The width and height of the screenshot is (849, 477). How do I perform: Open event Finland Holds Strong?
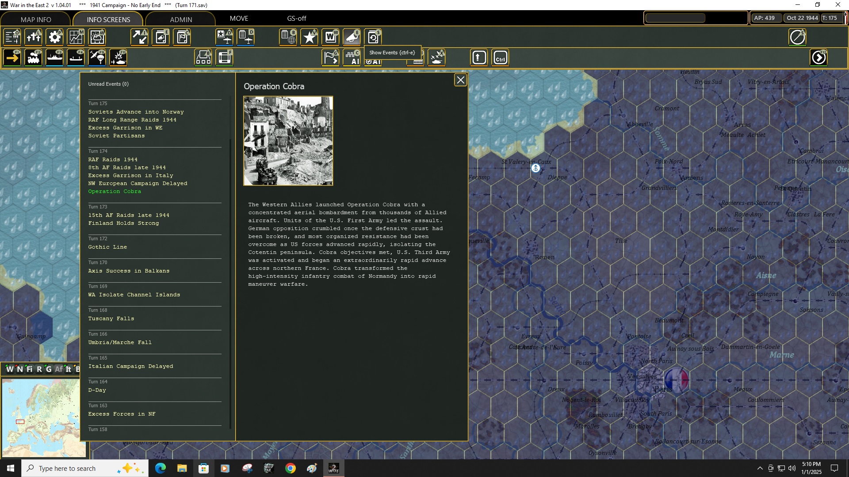click(123, 223)
